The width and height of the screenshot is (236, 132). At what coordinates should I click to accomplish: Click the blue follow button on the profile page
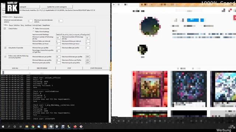(193, 20)
